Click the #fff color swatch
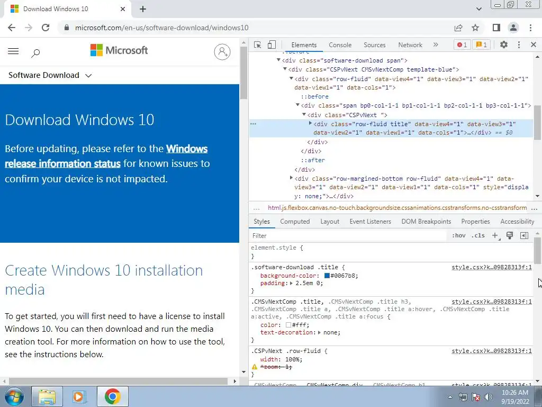Screen dimensions: 542x407 288,325
